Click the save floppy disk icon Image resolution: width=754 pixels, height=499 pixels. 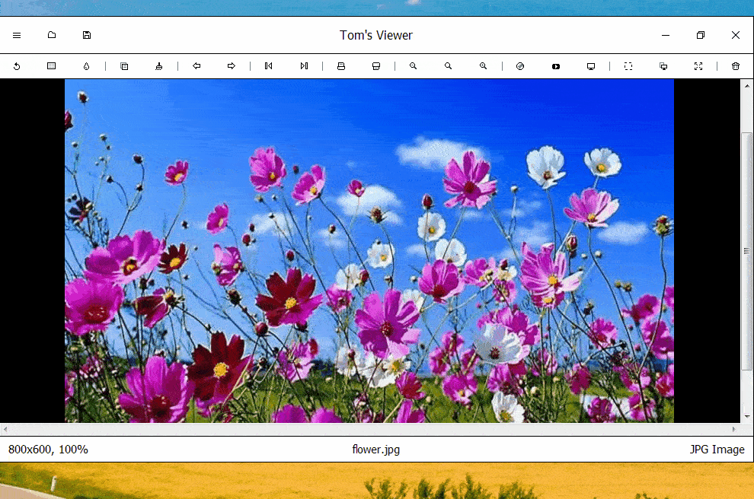pyautogui.click(x=87, y=34)
